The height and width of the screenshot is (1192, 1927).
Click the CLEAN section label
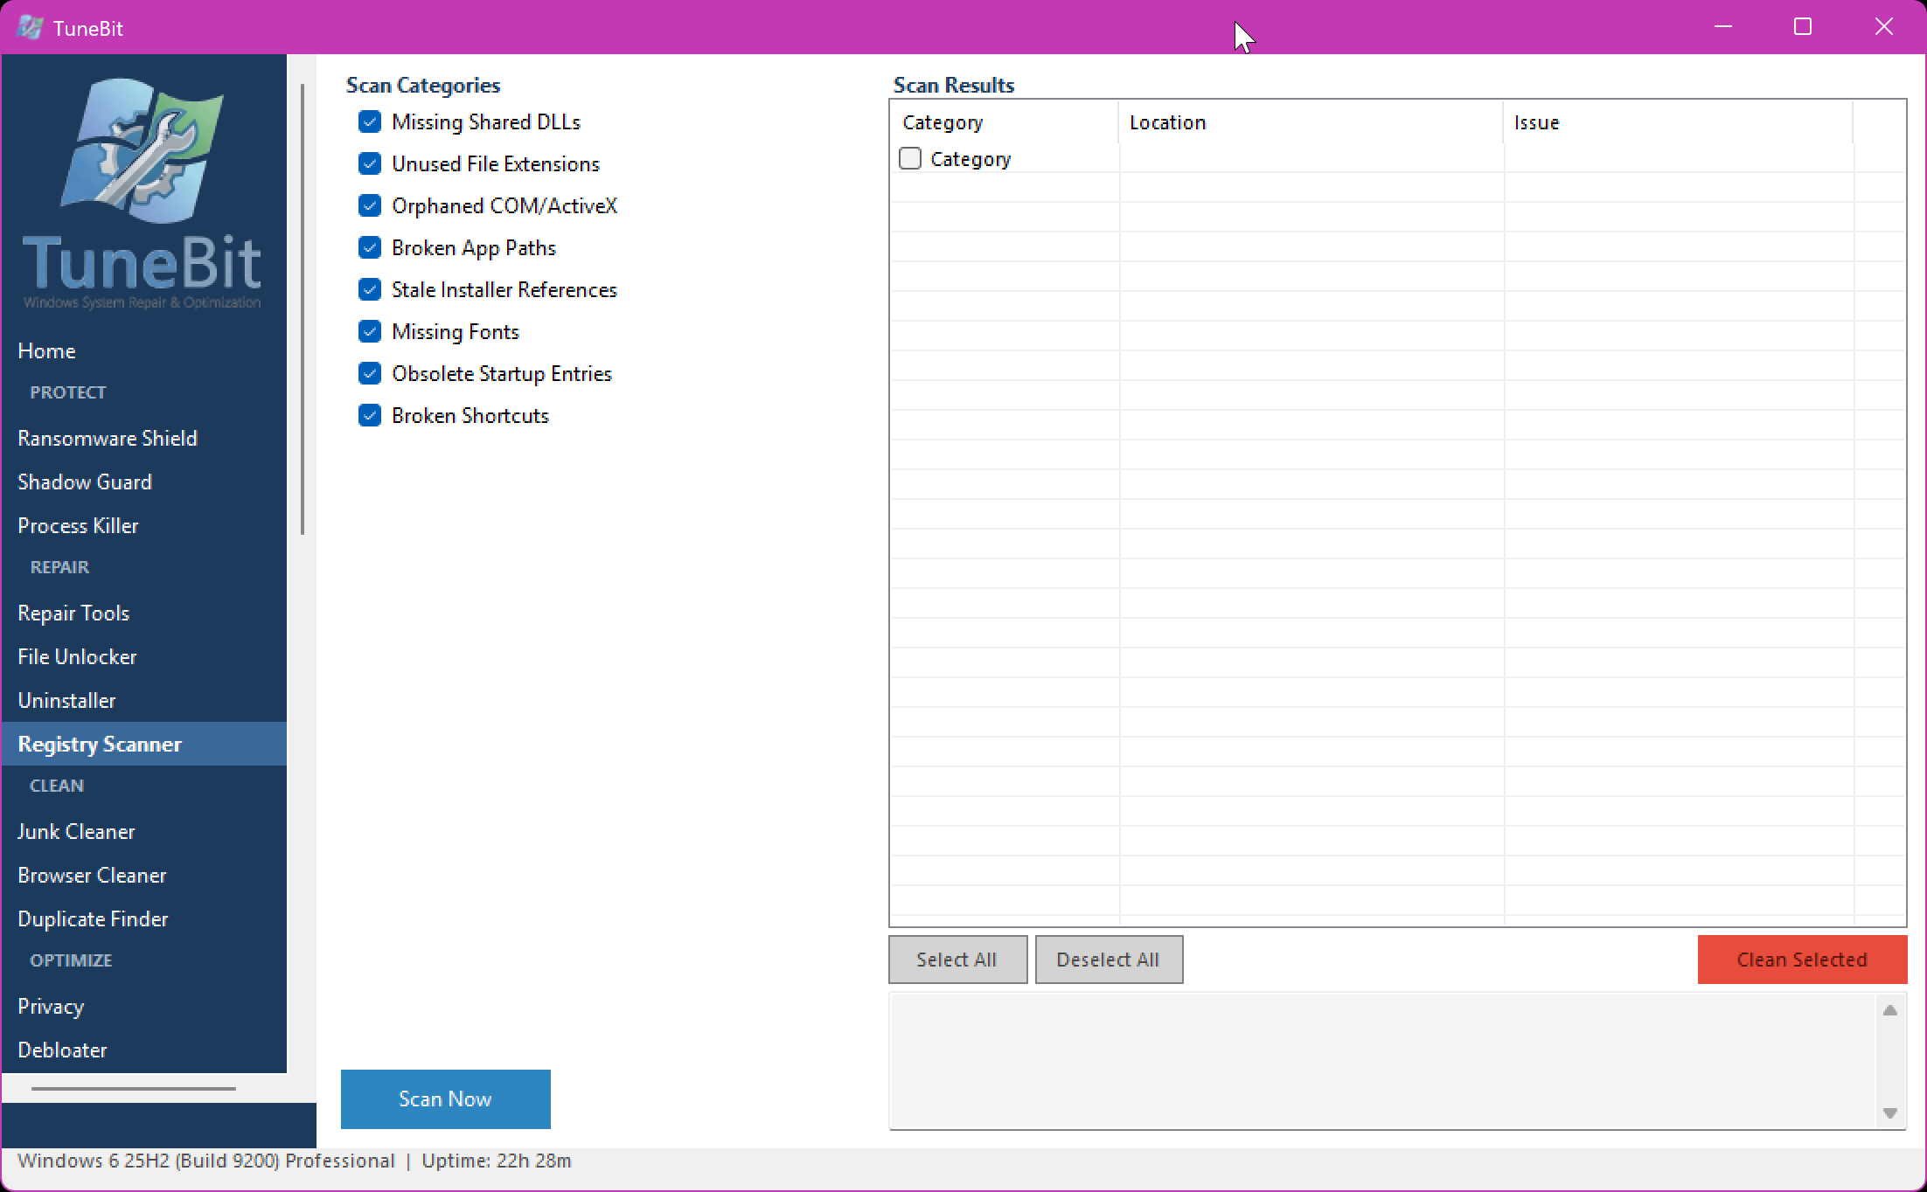[57, 786]
